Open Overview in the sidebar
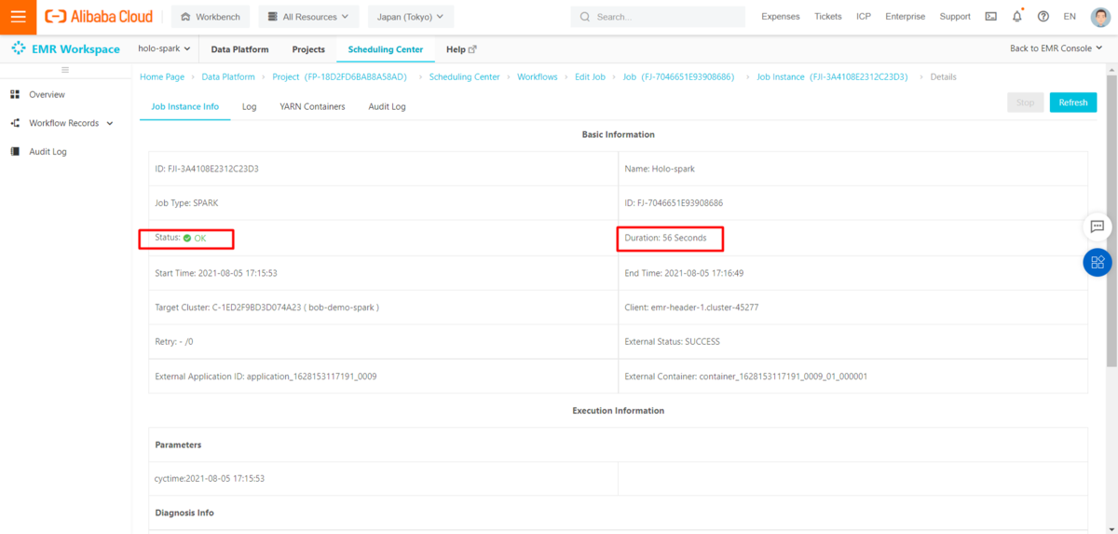1118x534 pixels. coord(47,95)
